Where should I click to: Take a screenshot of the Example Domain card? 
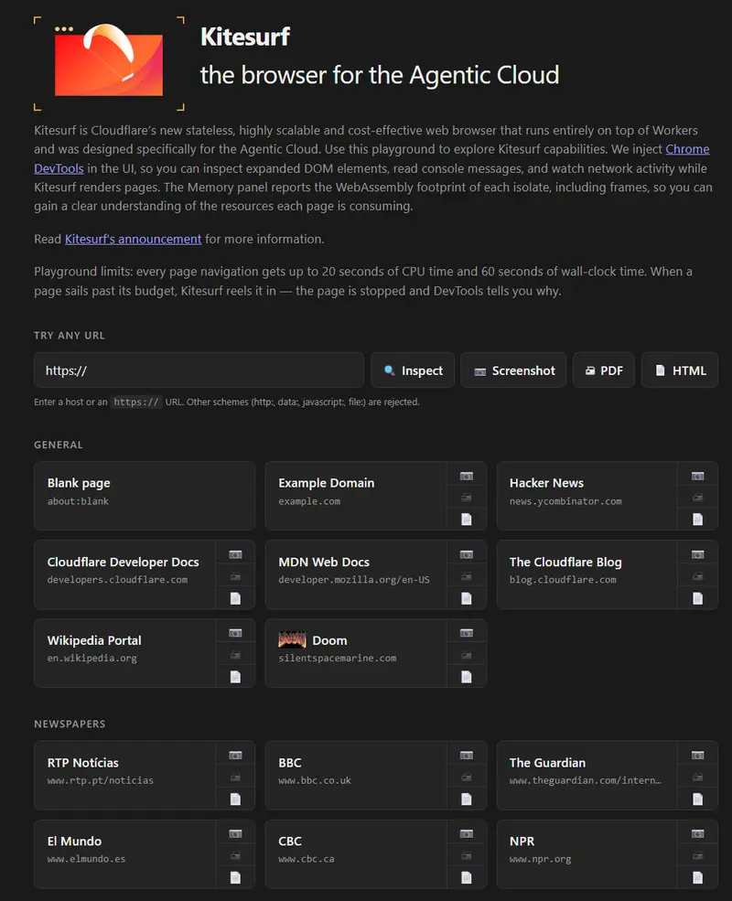(467, 476)
